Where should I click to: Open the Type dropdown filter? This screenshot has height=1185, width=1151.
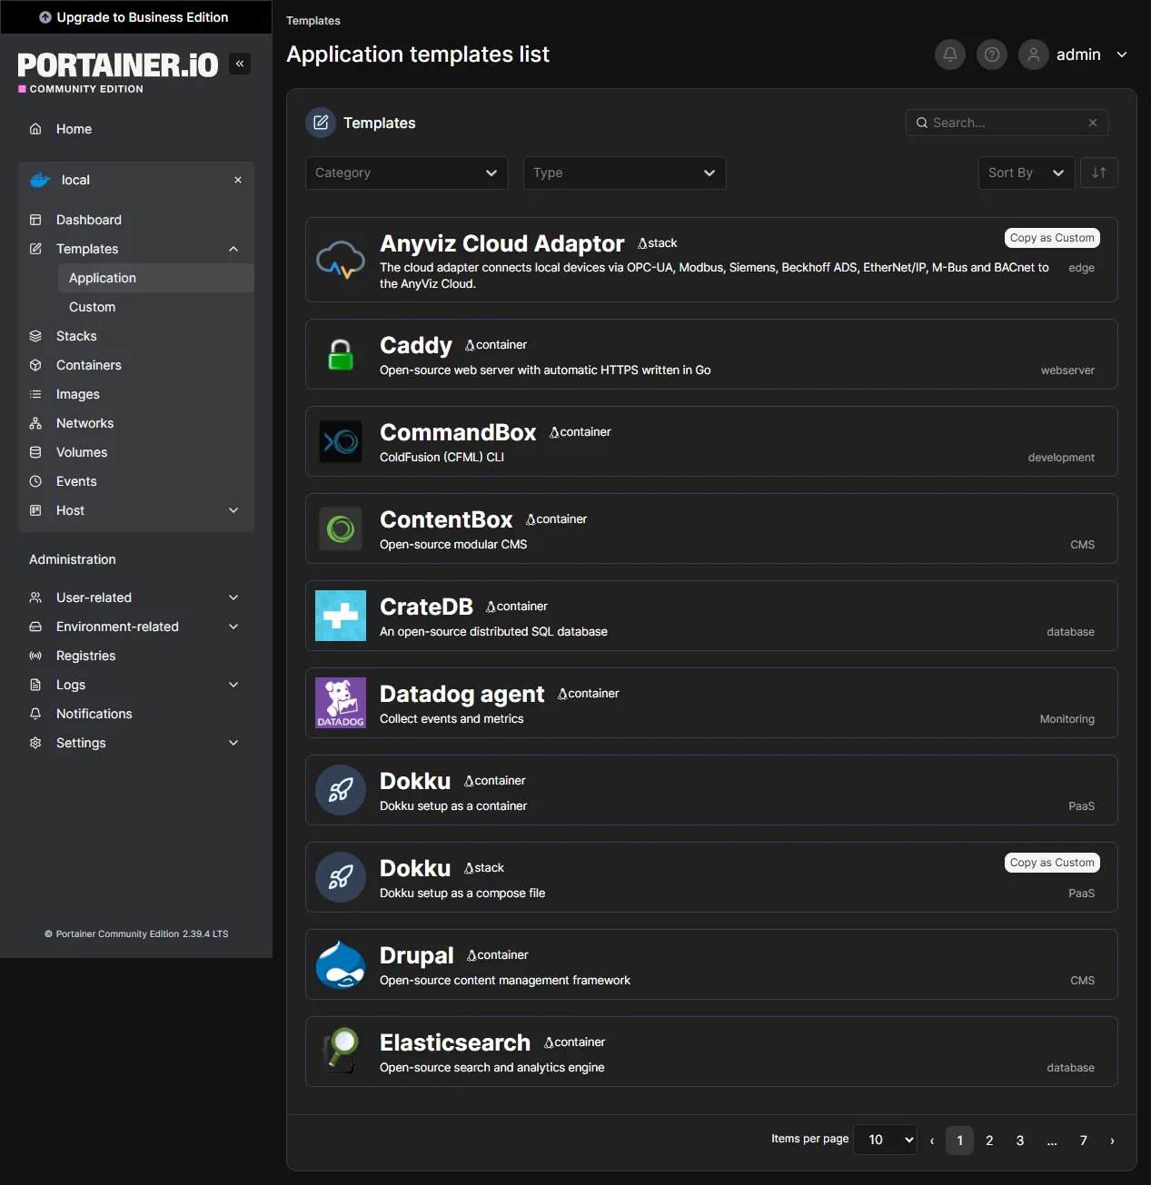625,173
